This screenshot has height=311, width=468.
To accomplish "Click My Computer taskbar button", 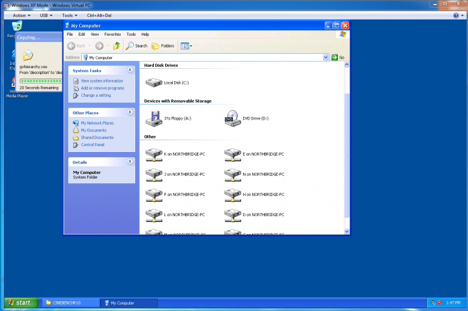I will pyautogui.click(x=128, y=303).
